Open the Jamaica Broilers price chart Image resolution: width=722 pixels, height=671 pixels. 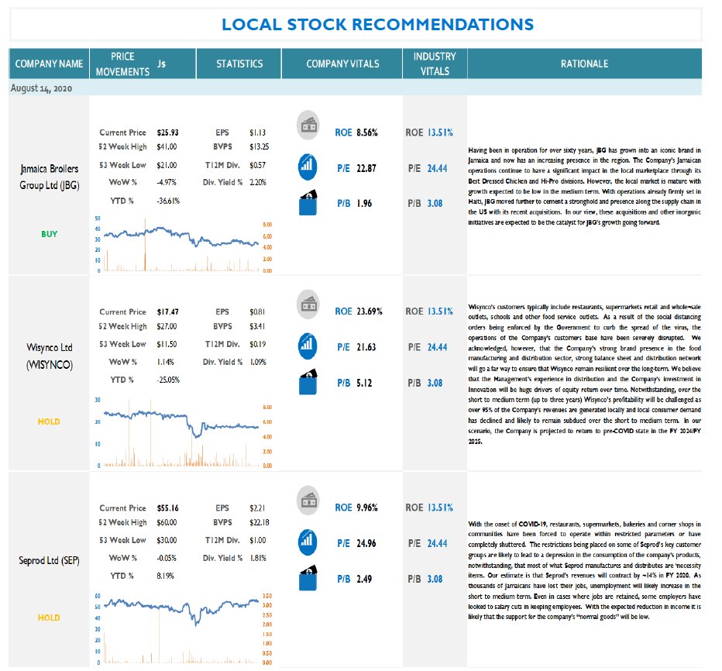pos(184,245)
